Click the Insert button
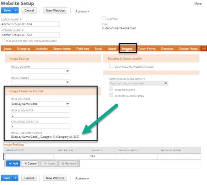 tap(50, 163)
